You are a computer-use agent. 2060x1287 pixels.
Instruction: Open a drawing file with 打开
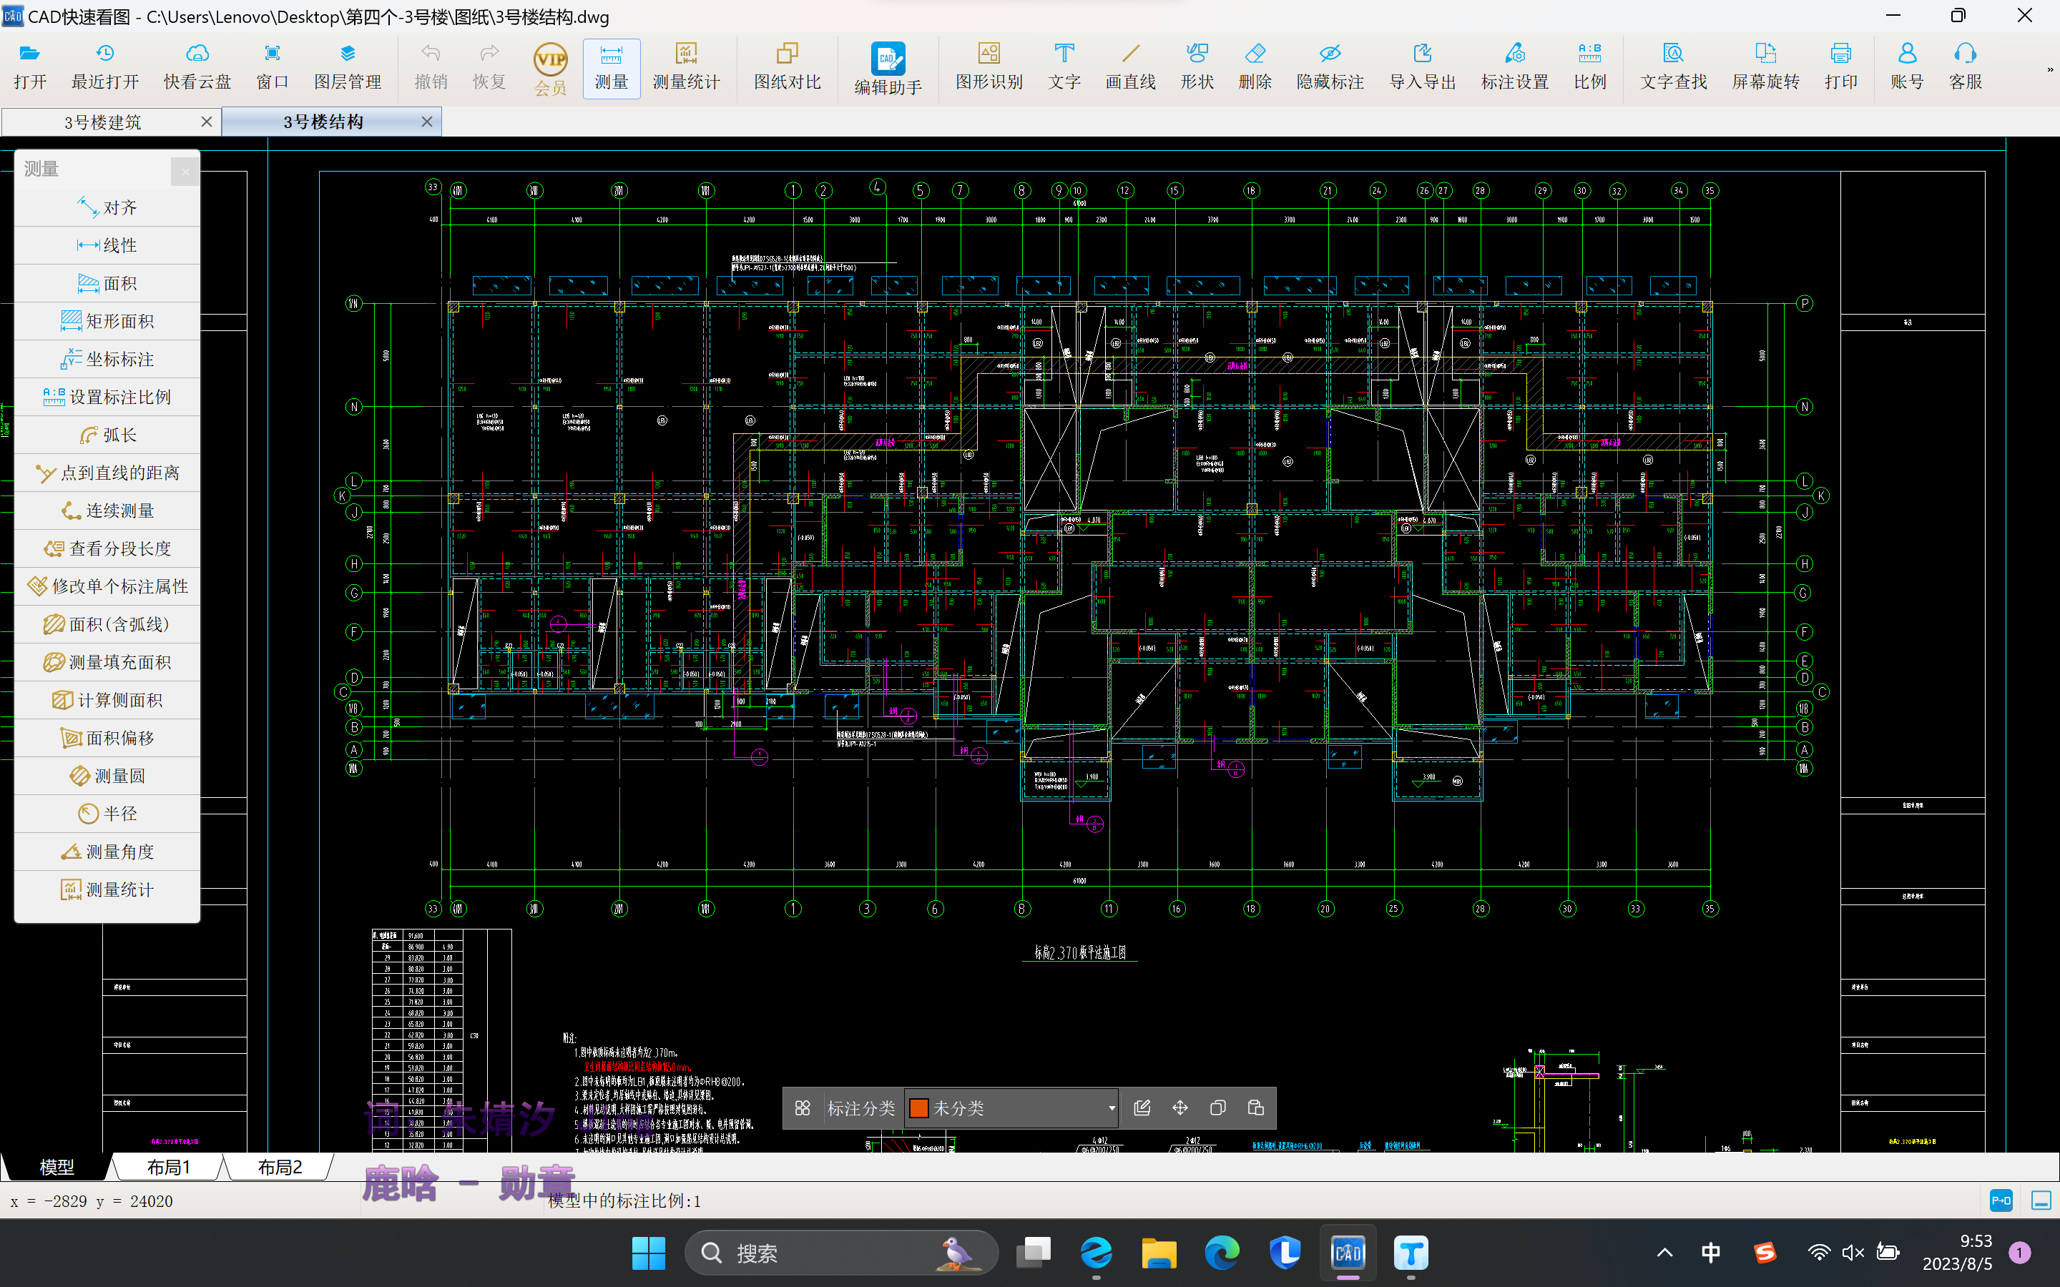[x=30, y=67]
